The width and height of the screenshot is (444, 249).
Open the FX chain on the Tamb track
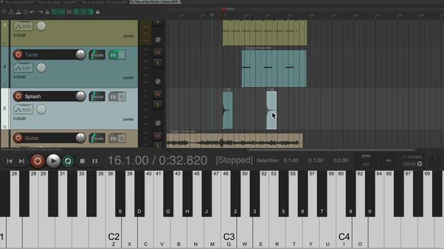[113, 55]
